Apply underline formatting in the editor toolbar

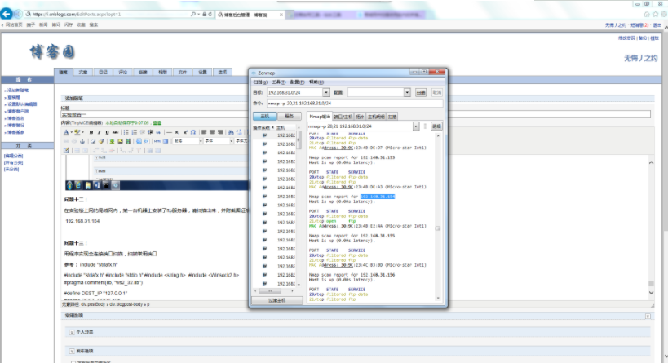click(x=106, y=132)
